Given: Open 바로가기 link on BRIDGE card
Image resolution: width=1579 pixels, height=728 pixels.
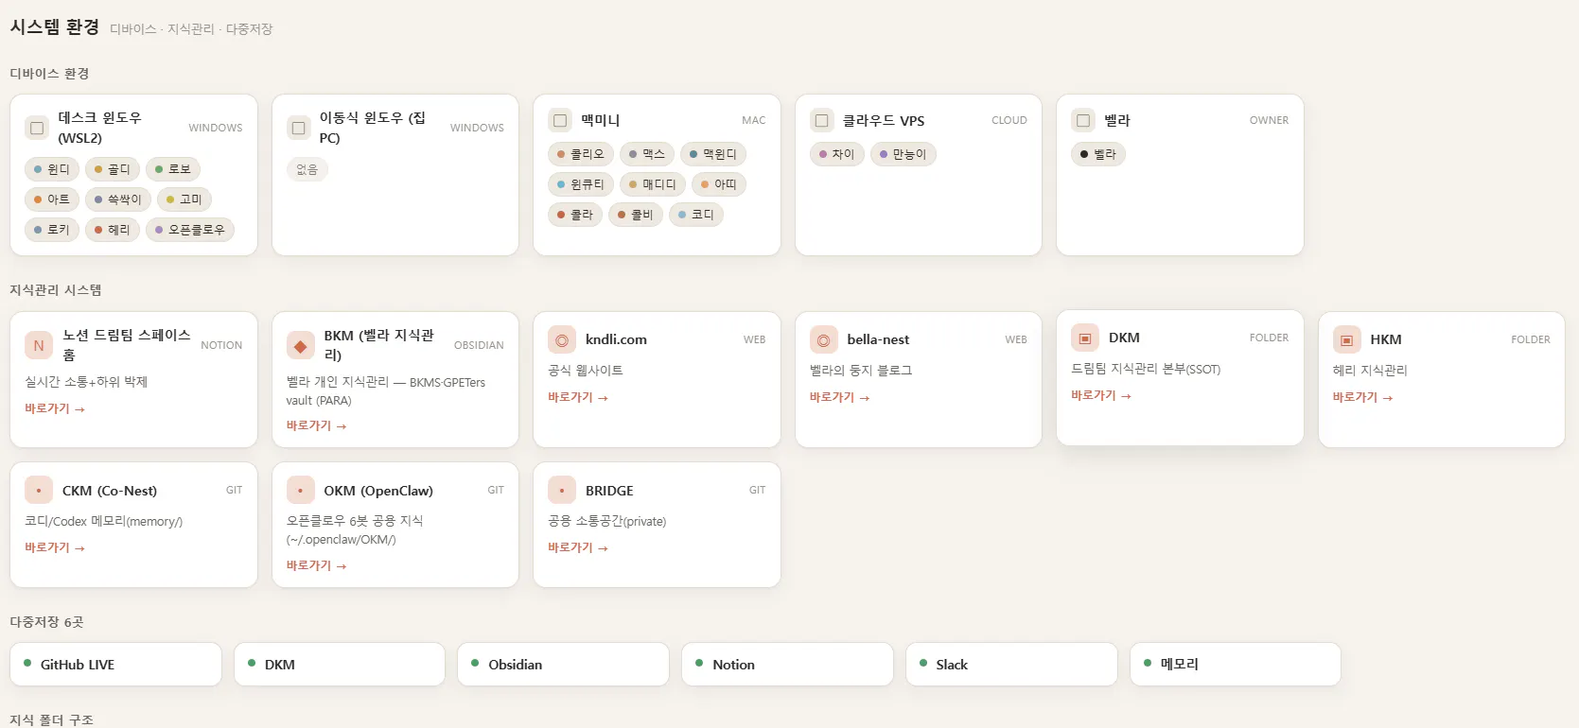Looking at the screenshot, I should click(x=578, y=547).
